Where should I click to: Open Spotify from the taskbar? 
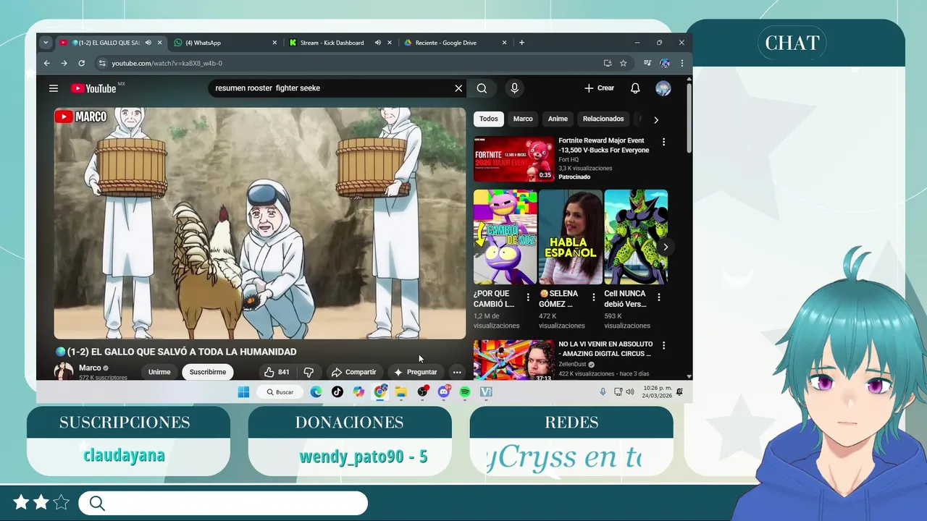465,391
